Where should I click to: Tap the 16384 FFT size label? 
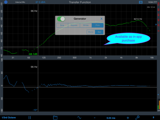click(152, 2)
